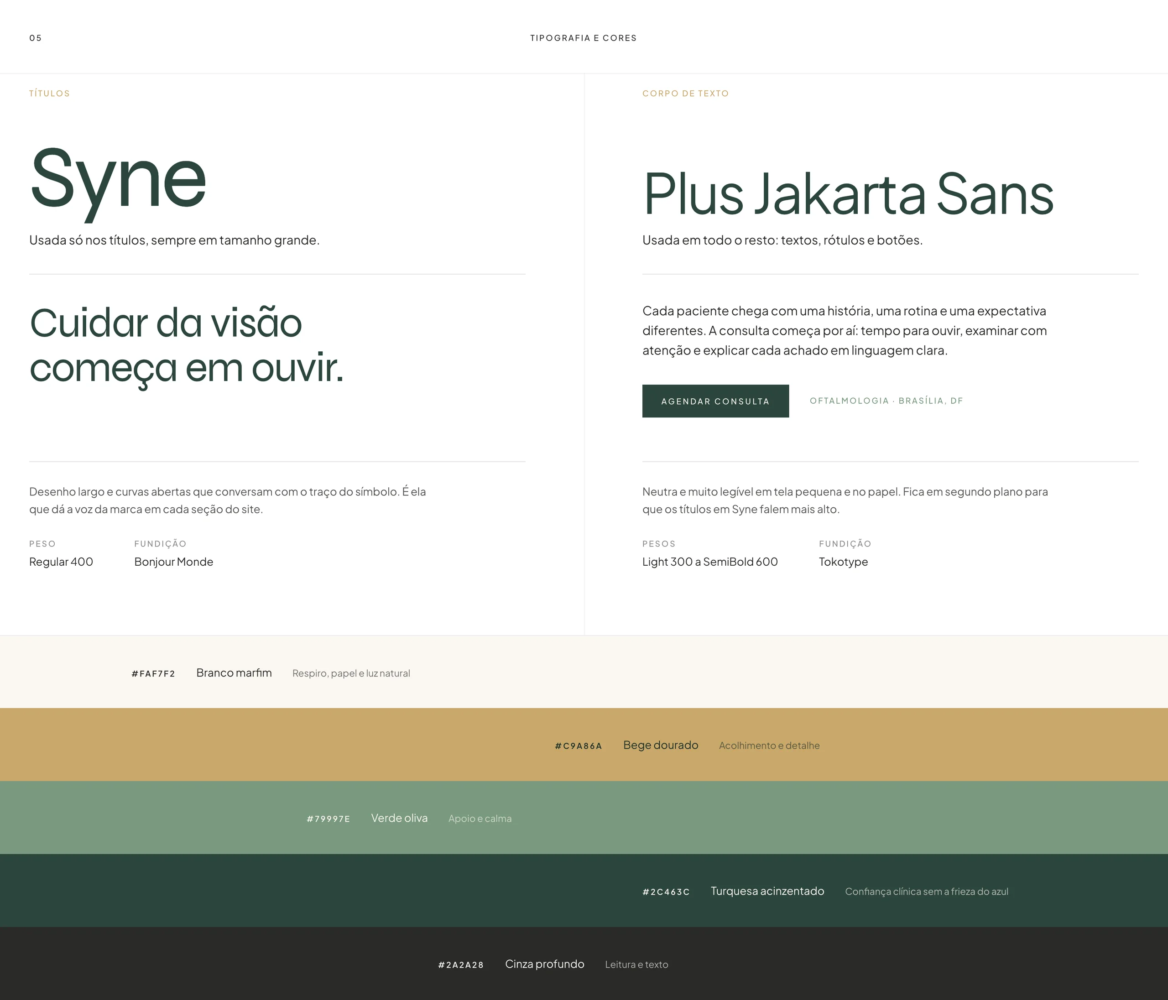
Task: Click the description Apoio e calma
Action: pos(480,818)
